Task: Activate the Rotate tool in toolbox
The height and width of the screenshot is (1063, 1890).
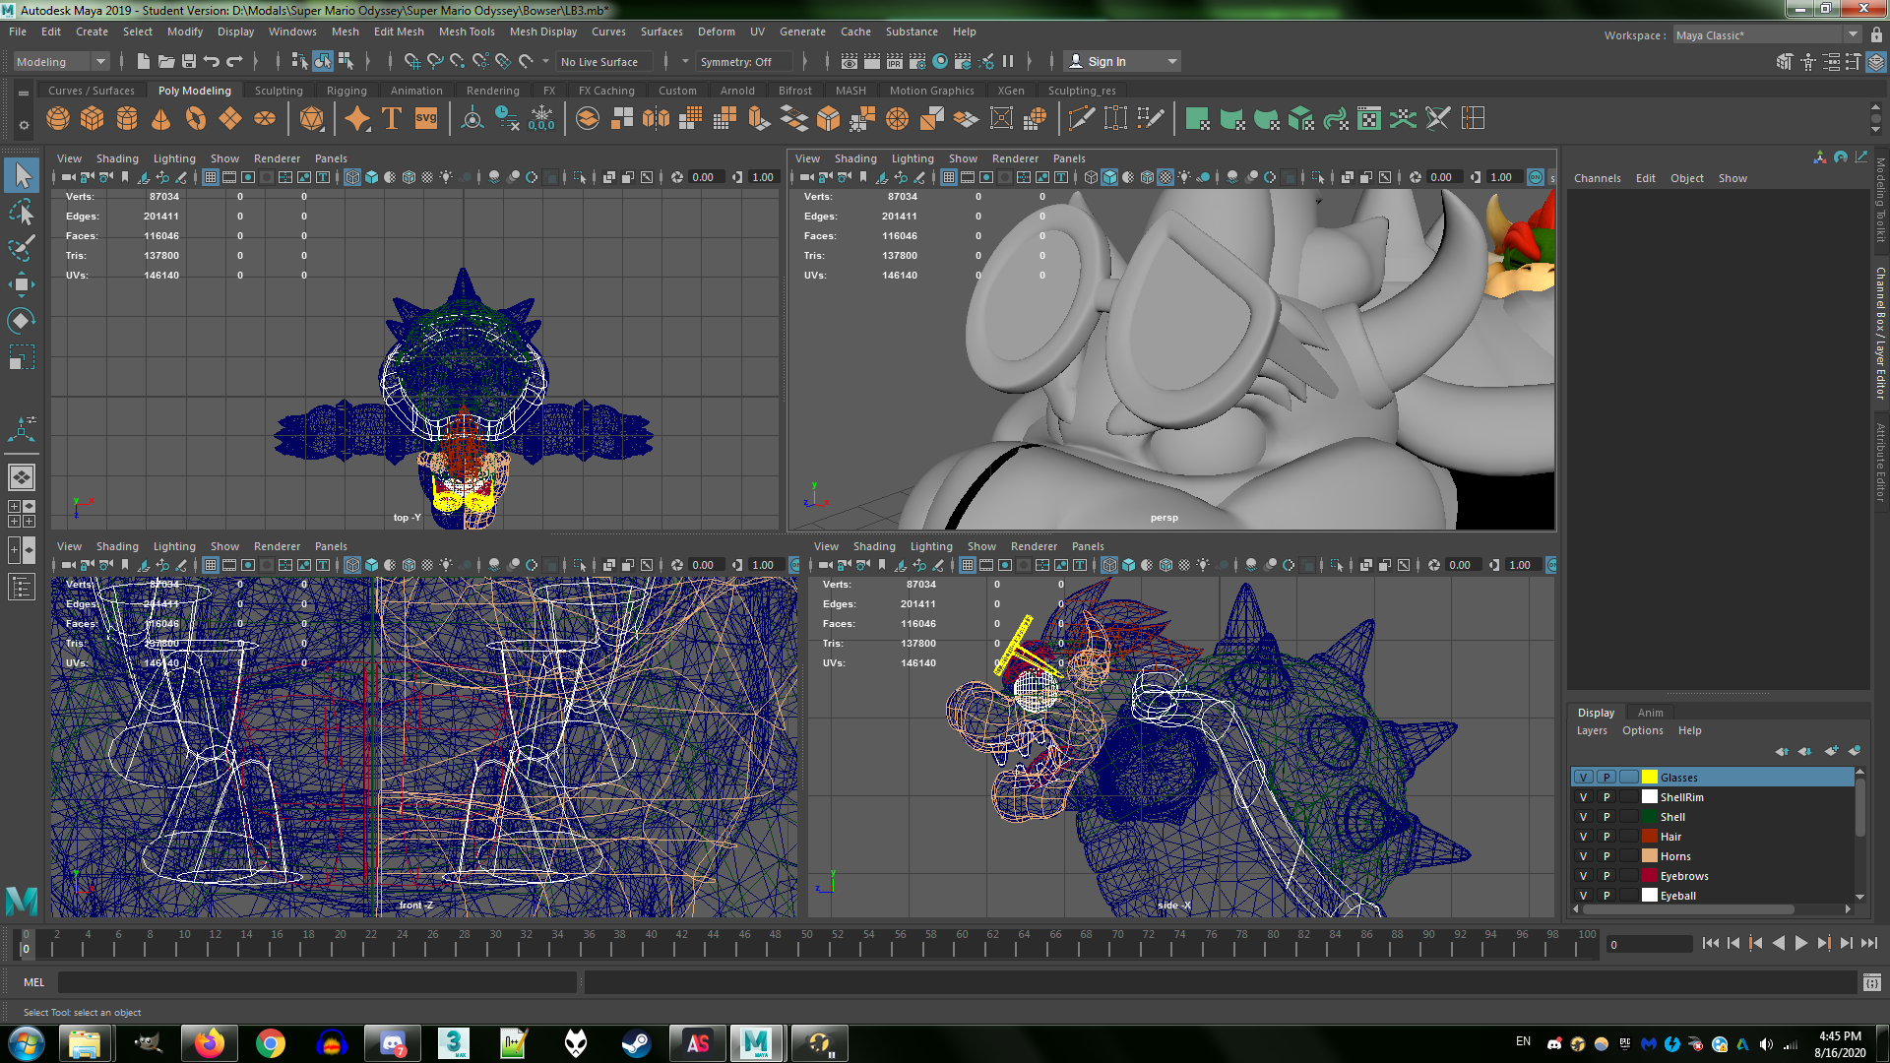Action: click(x=22, y=321)
